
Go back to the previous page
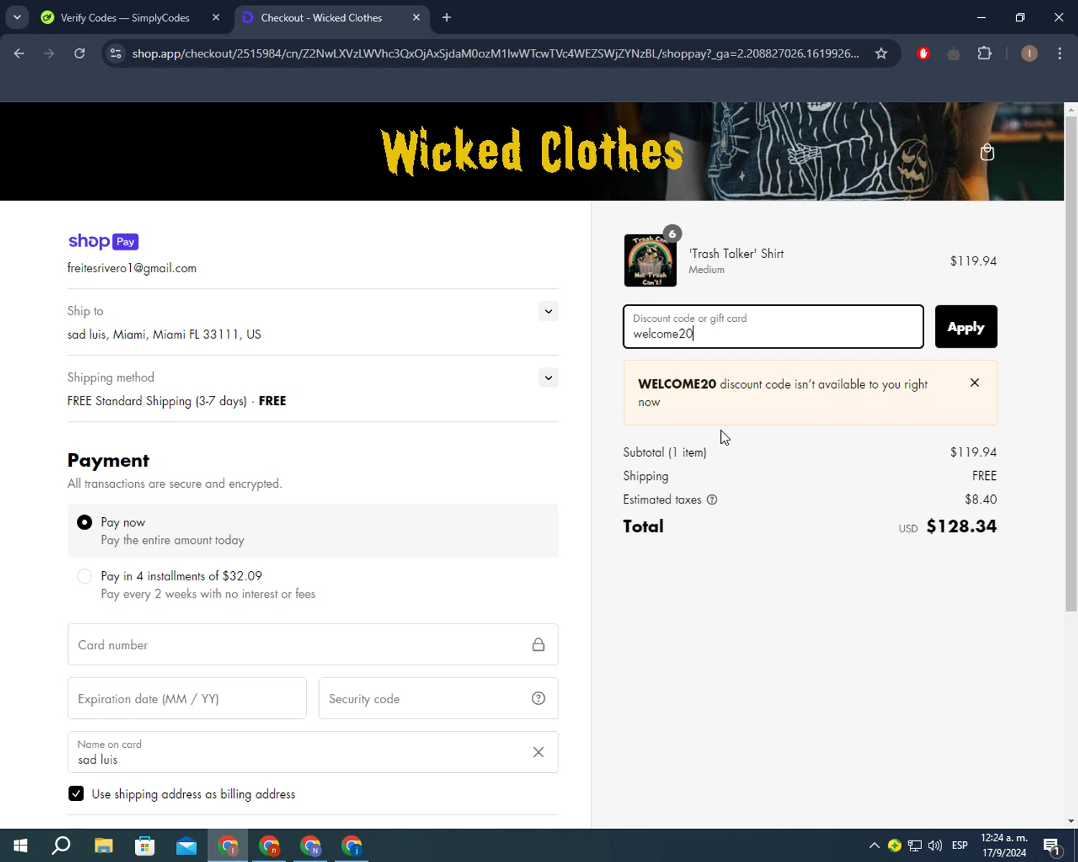[19, 53]
